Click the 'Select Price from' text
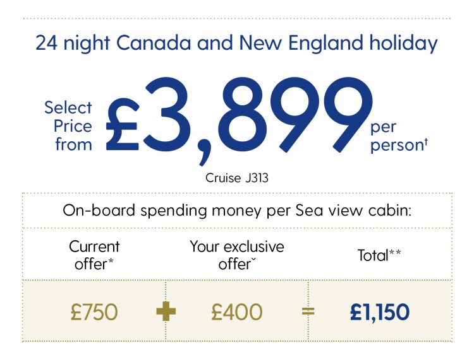474x355 pixels. (68, 125)
